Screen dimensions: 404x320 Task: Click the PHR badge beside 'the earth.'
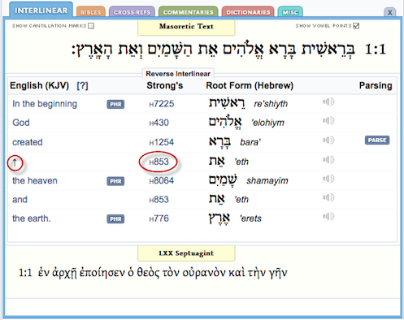pyautogui.click(x=115, y=218)
